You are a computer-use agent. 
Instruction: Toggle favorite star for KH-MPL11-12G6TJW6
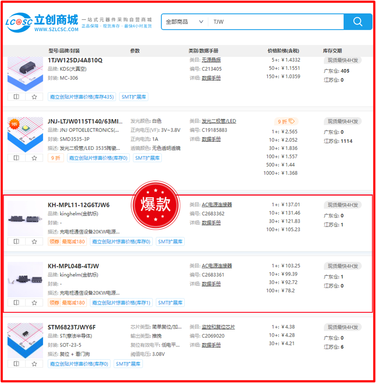click(x=34, y=242)
